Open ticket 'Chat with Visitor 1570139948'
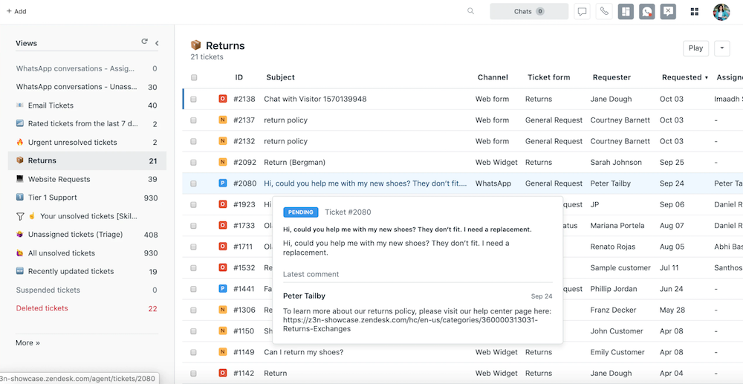Image resolution: width=743 pixels, height=384 pixels. tap(315, 99)
